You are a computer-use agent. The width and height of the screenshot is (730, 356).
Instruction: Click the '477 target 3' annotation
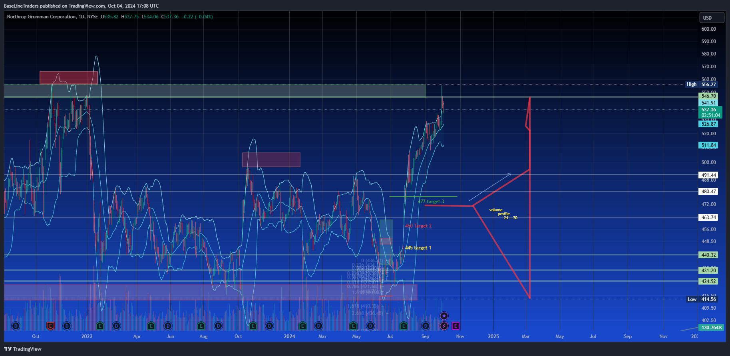431,202
